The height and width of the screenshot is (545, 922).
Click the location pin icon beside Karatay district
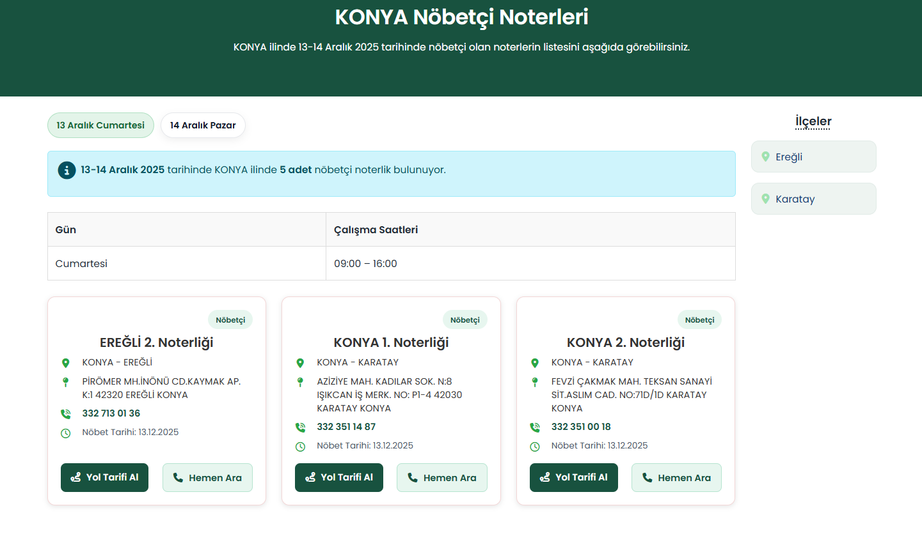[765, 199]
